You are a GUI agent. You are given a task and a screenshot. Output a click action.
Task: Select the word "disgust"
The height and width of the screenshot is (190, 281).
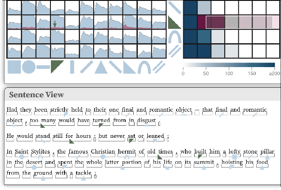tap(147, 121)
